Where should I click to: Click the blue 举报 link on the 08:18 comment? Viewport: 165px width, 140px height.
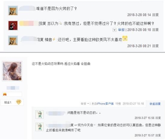click(x=121, y=30)
